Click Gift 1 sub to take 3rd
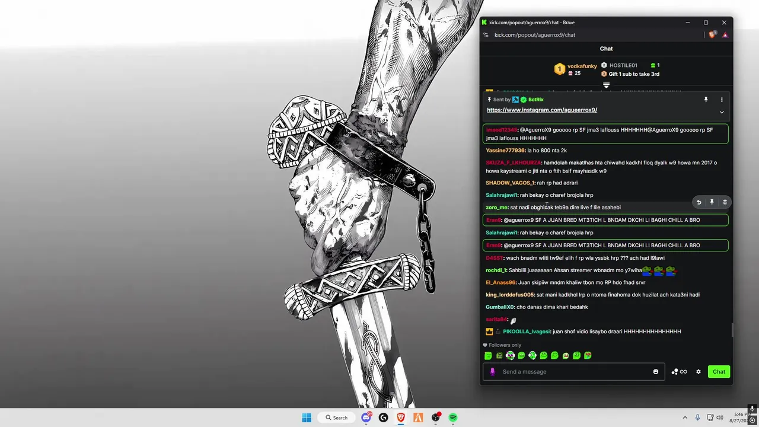 coord(634,74)
